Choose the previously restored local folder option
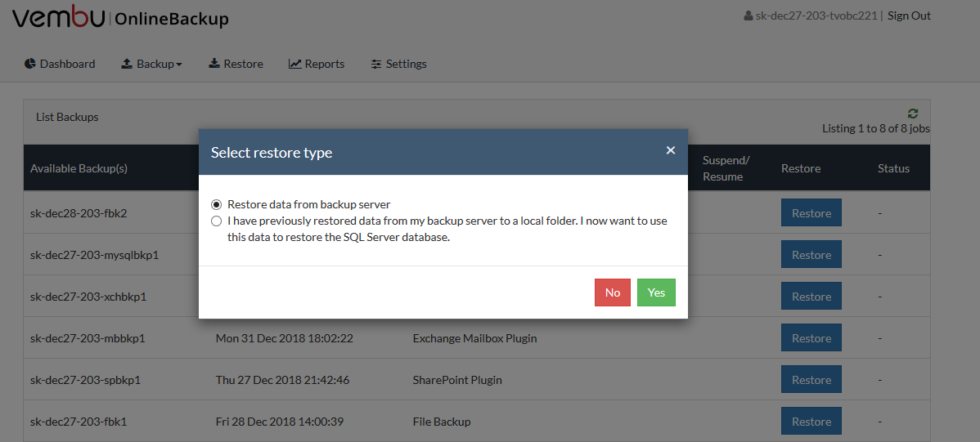 [x=216, y=221]
